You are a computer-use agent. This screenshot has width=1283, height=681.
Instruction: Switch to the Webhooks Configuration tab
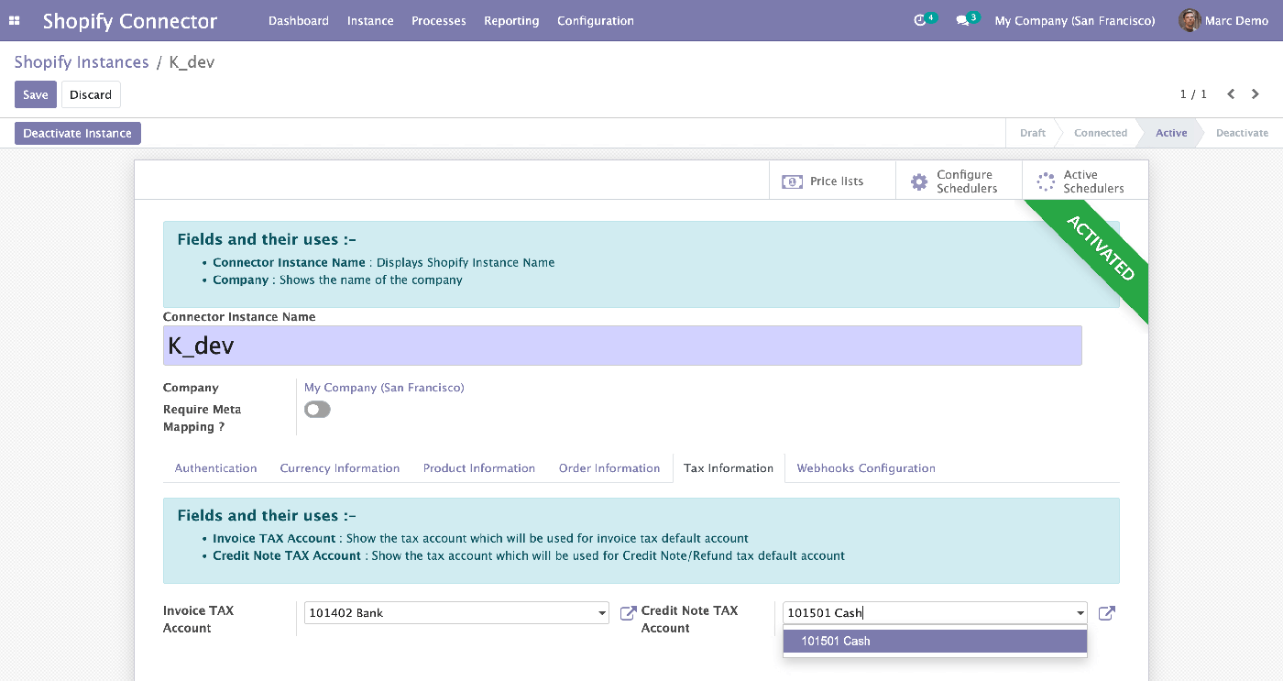[866, 467]
